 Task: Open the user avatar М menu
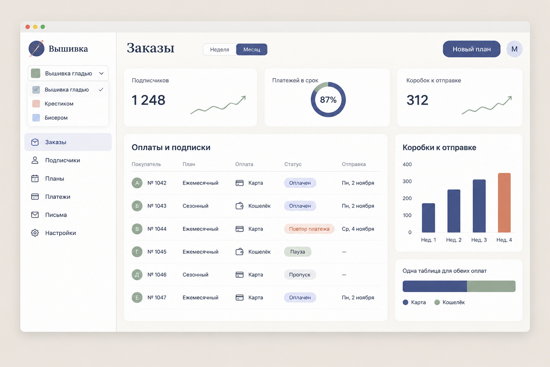click(x=514, y=49)
